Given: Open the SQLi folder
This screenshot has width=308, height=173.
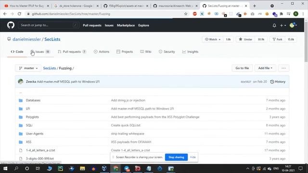Looking at the screenshot, I should pos(29,125).
